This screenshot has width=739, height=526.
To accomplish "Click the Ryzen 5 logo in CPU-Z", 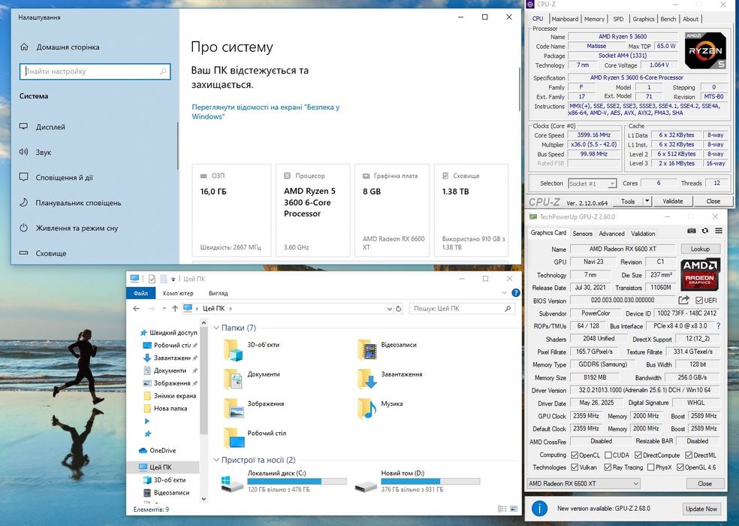I will point(705,50).
